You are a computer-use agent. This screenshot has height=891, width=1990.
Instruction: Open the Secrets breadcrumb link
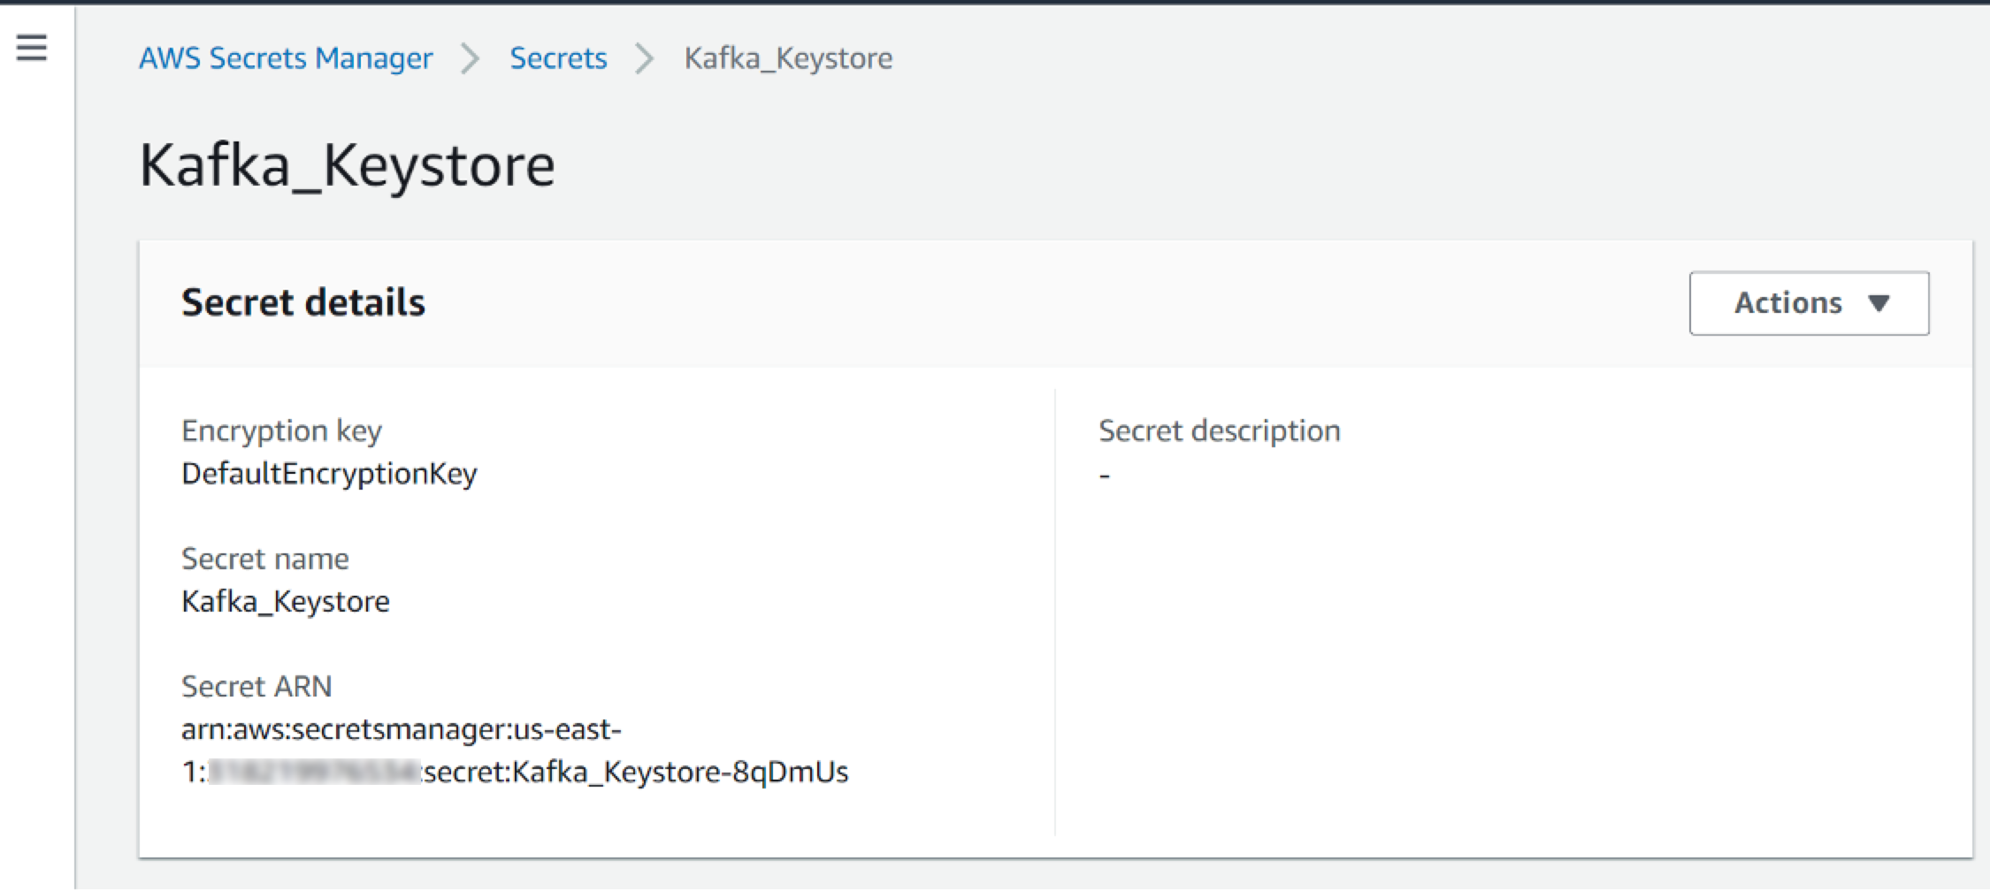(558, 58)
